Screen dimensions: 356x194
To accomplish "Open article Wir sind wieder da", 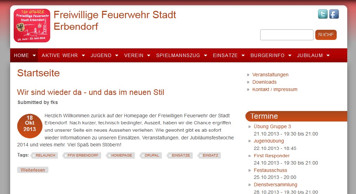I will (91, 92).
